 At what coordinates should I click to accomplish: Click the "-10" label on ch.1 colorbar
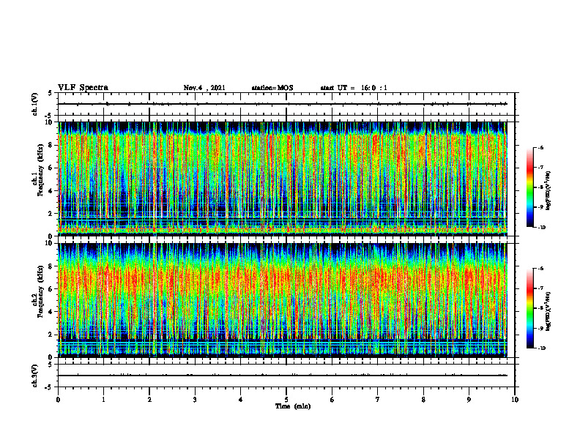(x=541, y=228)
